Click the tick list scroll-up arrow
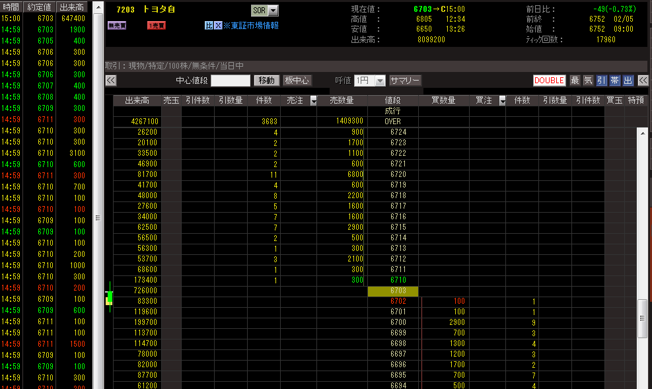Screen dimensions: 652x389 (98, 7)
